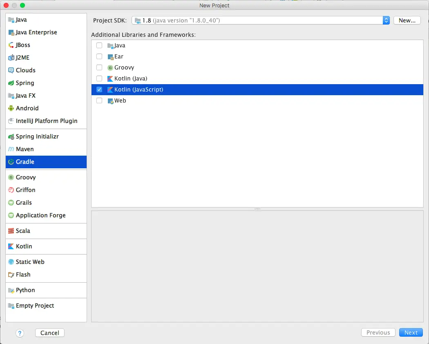The image size is (429, 344).
Task: Click the Kotlin (Java) framework icon
Action: tap(110, 79)
